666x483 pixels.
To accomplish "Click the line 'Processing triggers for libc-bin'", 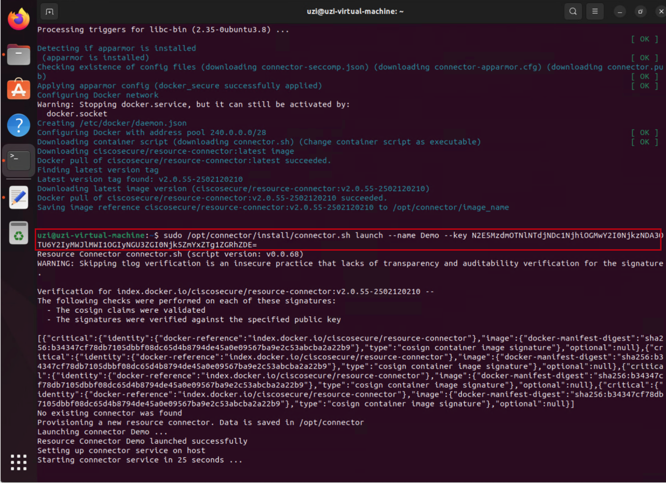I will coord(163,30).
